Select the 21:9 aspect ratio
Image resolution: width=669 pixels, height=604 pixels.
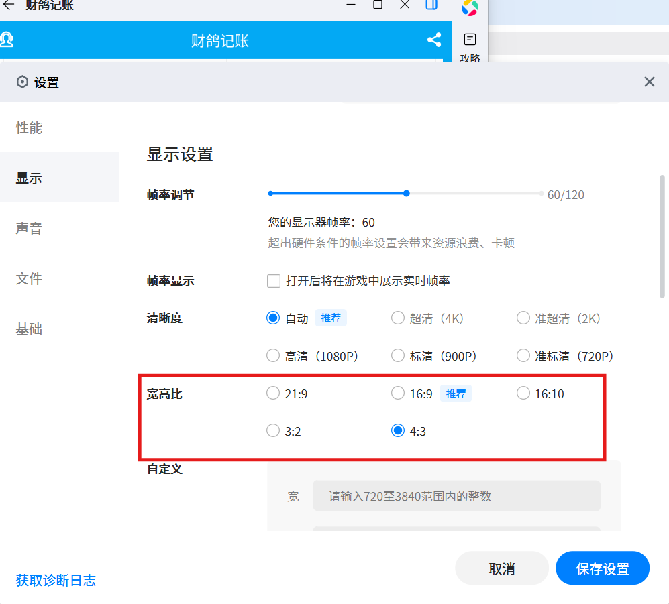[x=273, y=394]
